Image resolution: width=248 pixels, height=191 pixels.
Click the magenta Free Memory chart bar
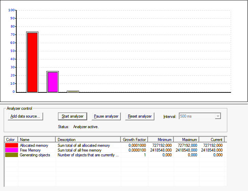(53, 82)
